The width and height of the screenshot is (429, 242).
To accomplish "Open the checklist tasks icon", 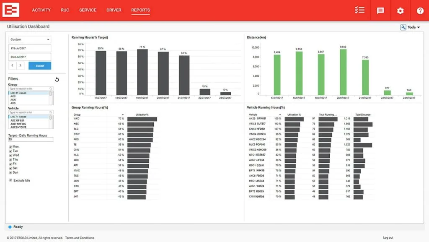I will (359, 10).
